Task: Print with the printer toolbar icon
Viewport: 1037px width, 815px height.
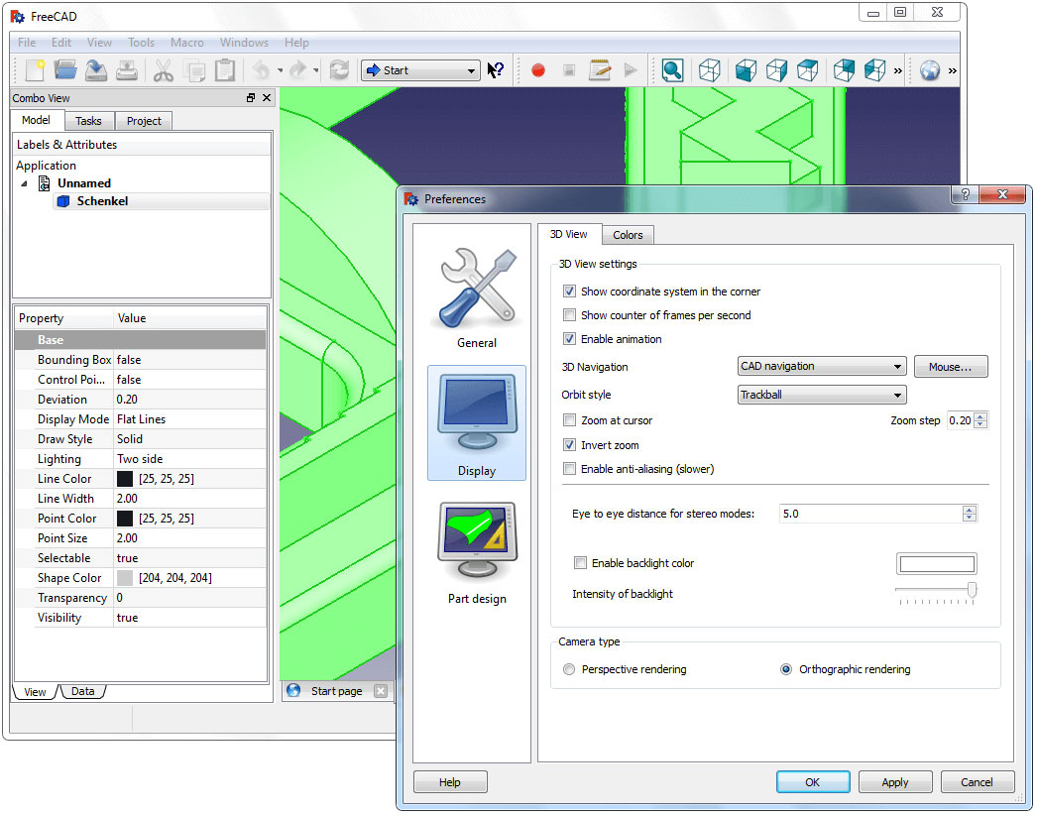Action: (x=127, y=70)
